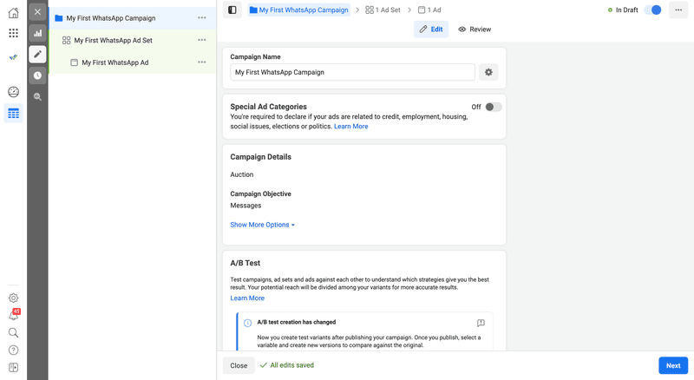Toggle the sidebar layout icon at bottom
694x380 pixels.
(x=13, y=368)
